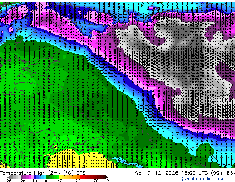Pick the bright yellow swatch in the legend

pyautogui.click(x=60, y=177)
